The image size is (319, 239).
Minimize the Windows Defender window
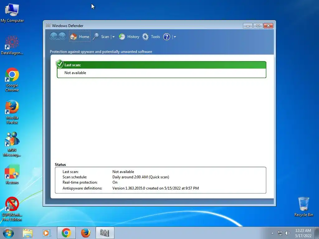[x=248, y=26]
